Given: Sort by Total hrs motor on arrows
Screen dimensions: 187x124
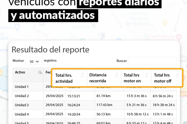Looking at the screenshot, I should click(x=147, y=75).
